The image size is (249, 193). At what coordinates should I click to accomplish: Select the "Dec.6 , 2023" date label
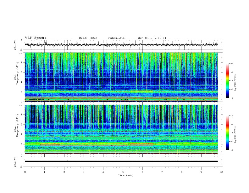(x=88, y=38)
